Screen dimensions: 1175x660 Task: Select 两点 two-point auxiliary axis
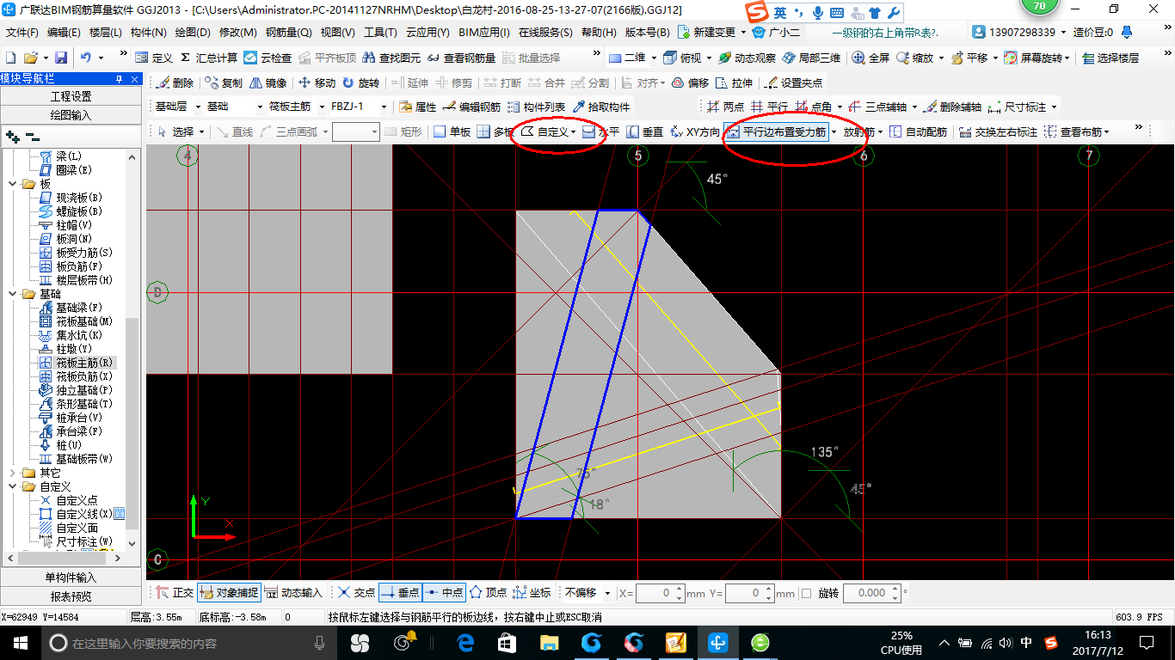point(726,107)
